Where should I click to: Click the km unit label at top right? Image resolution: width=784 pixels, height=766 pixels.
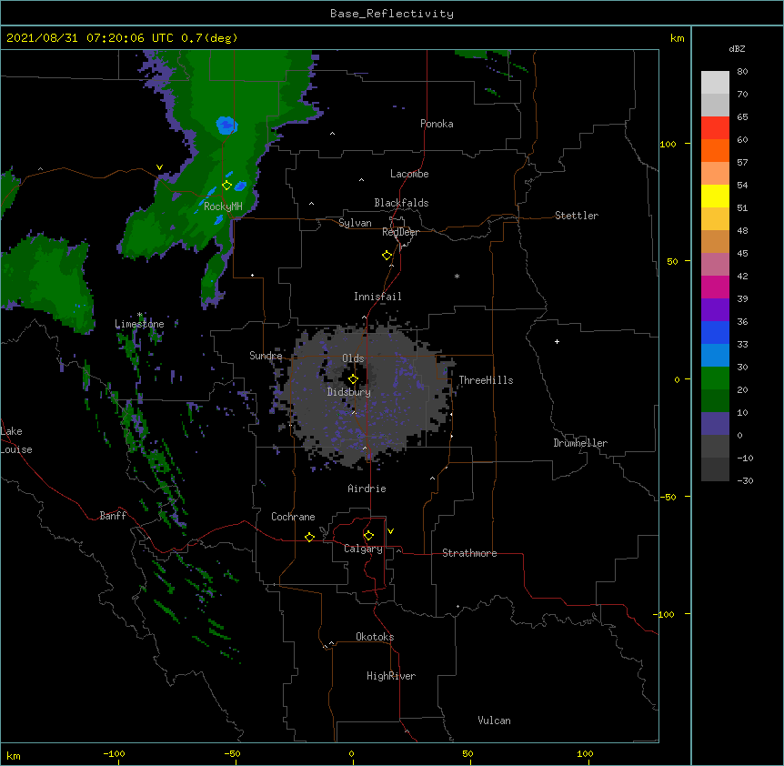677,38
